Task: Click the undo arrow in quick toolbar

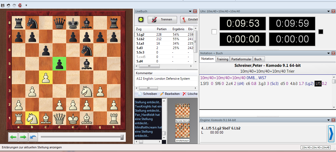Action: pyautogui.click(x=8, y=5)
